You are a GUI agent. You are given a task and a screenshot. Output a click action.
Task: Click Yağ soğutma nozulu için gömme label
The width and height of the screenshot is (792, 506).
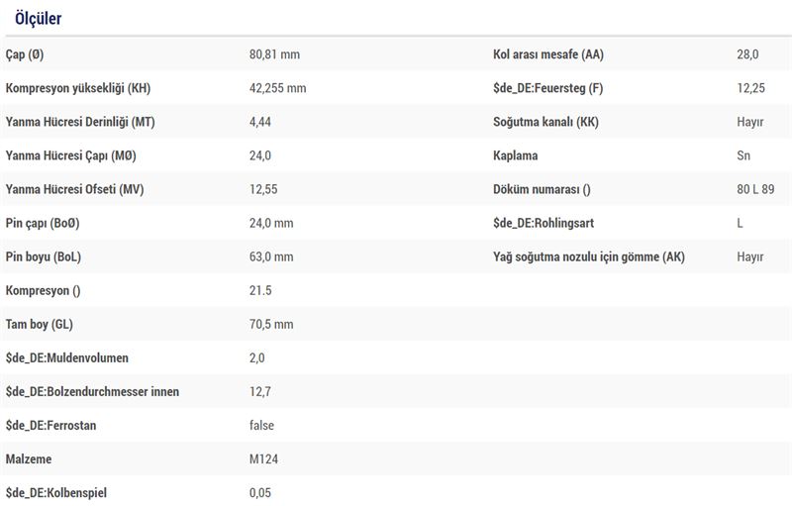coord(588,257)
